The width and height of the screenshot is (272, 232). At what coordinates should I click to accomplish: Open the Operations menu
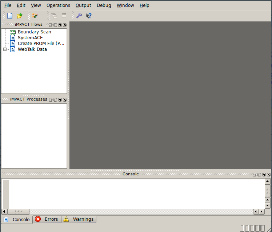(58, 5)
